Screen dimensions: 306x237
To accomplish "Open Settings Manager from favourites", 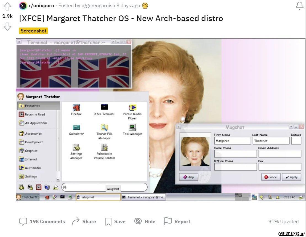I will point(76,152).
